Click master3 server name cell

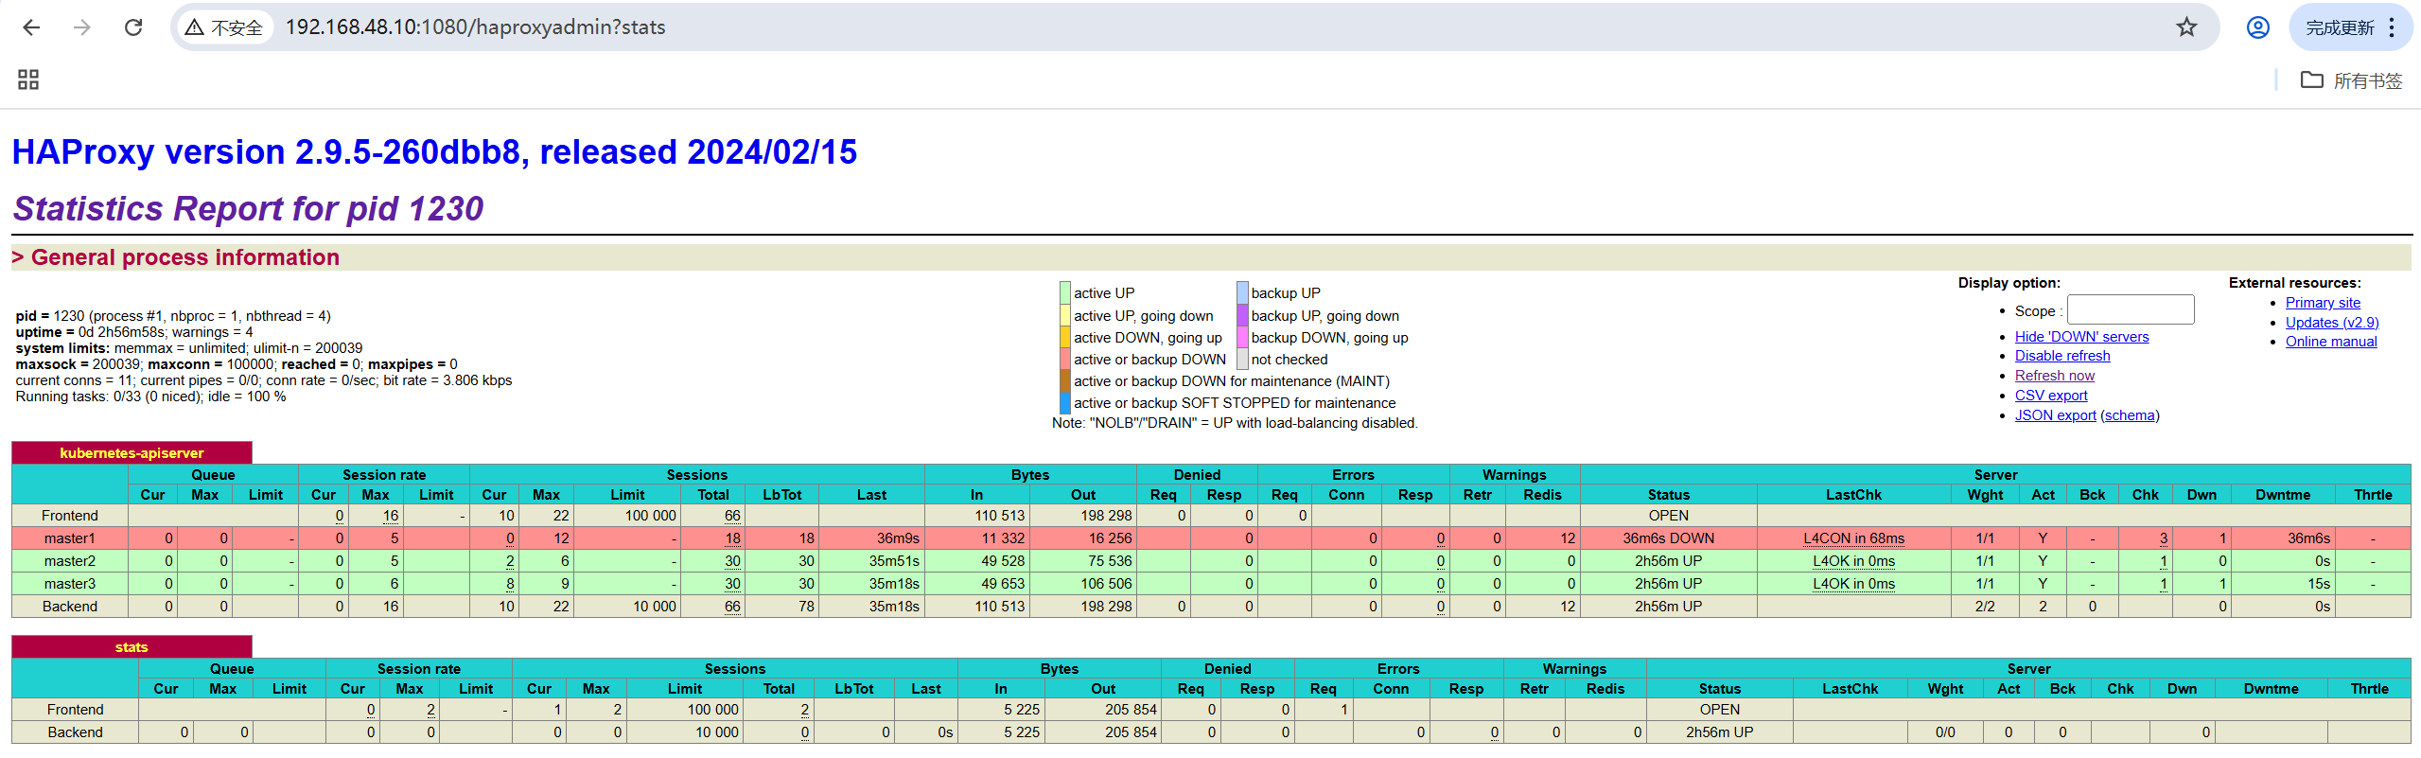click(x=70, y=584)
